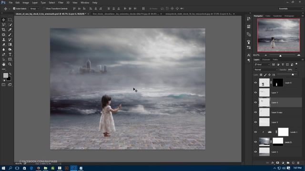Select the Horizontal Type tool
This screenshot has height=171, width=305.
(x=10, y=55)
